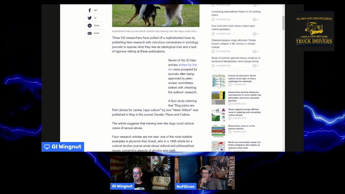Open 'How short-term heat waves impact apex marine predators'
The height and width of the screenshot is (194, 345).
[x=233, y=27]
